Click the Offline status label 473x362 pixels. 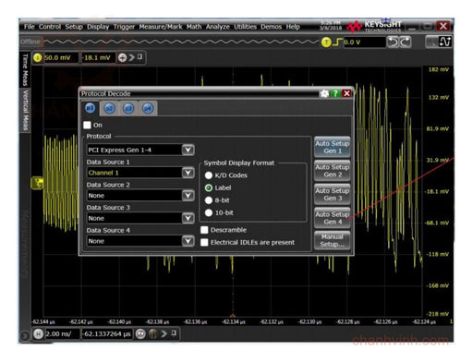click(x=30, y=42)
